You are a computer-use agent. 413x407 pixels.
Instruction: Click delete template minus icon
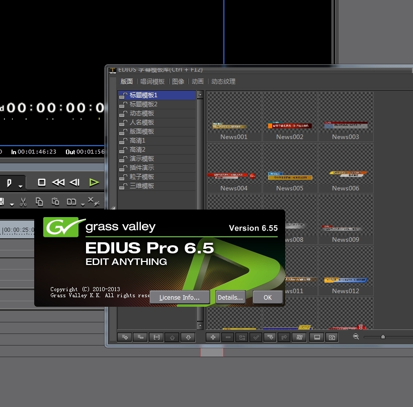[x=228, y=337]
